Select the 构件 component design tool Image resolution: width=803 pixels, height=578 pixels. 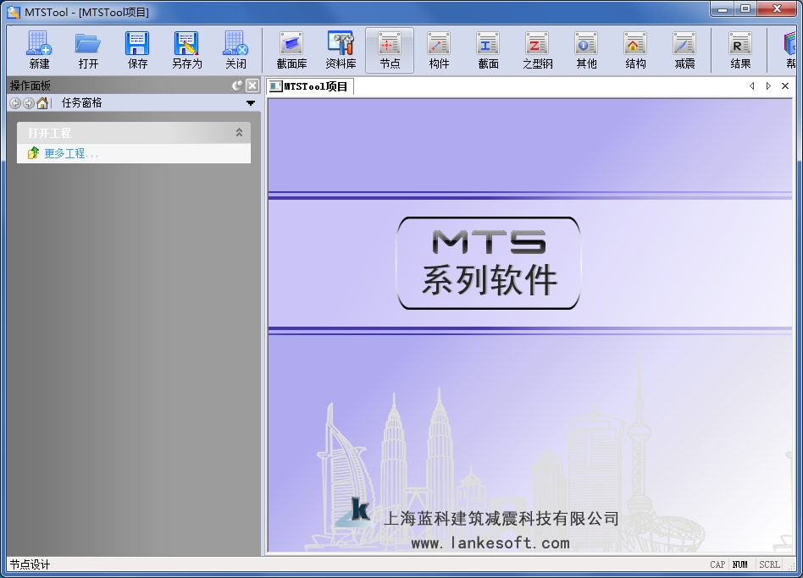point(438,49)
